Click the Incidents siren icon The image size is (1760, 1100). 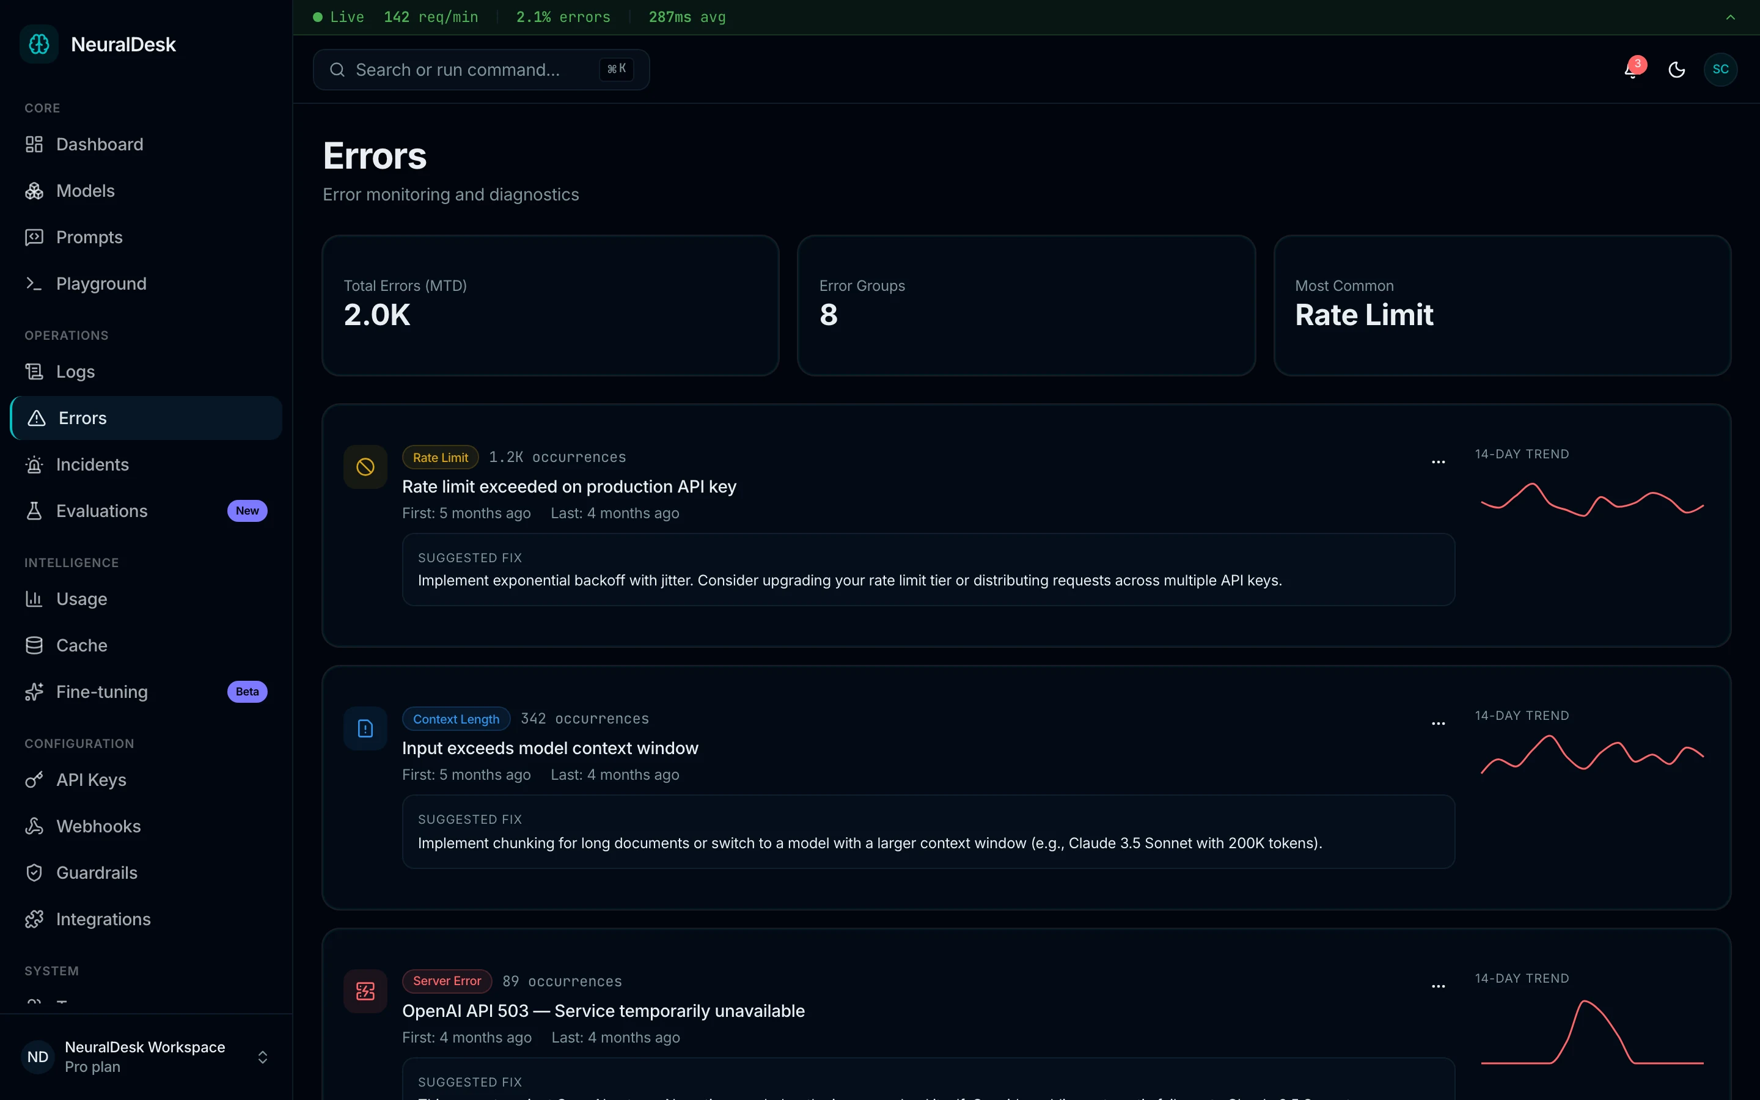(34, 465)
